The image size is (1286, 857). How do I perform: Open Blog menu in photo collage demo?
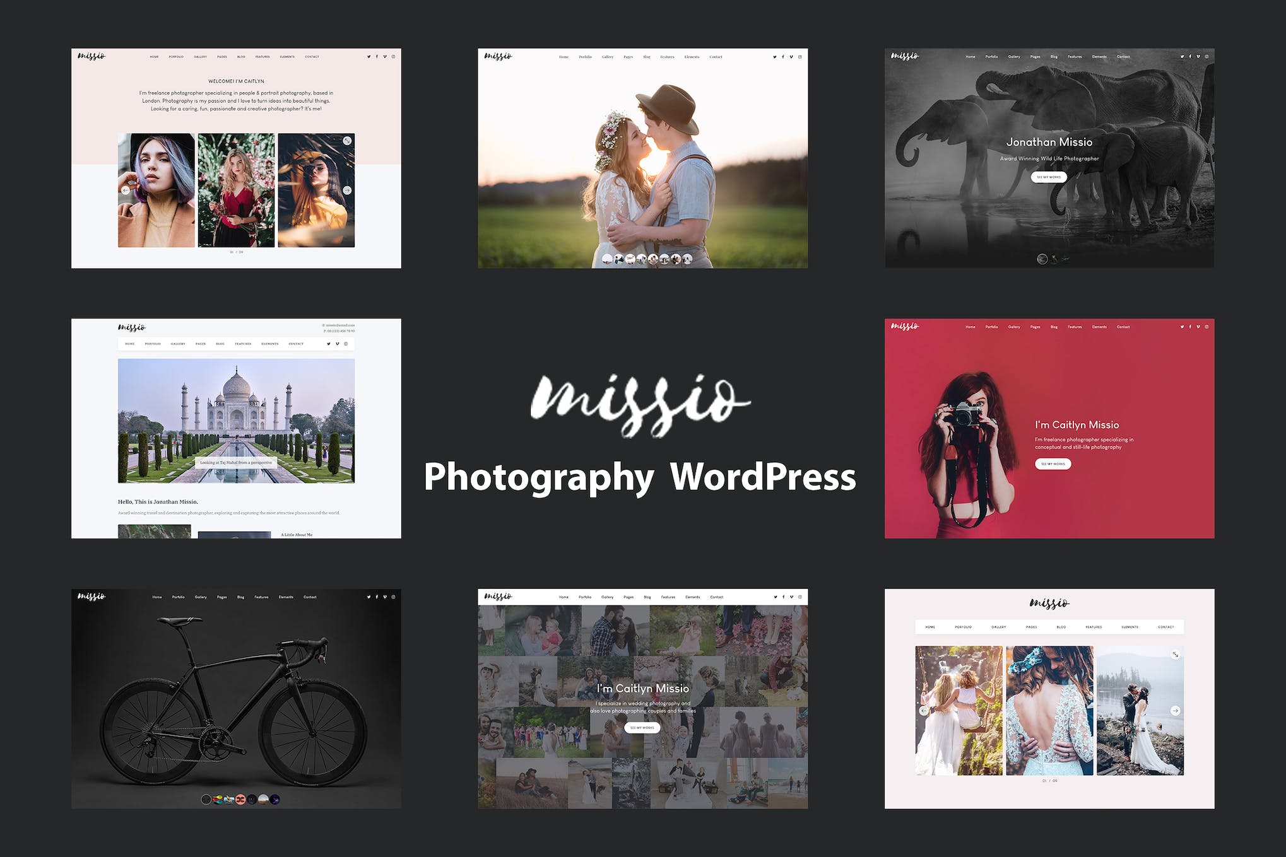tap(647, 597)
